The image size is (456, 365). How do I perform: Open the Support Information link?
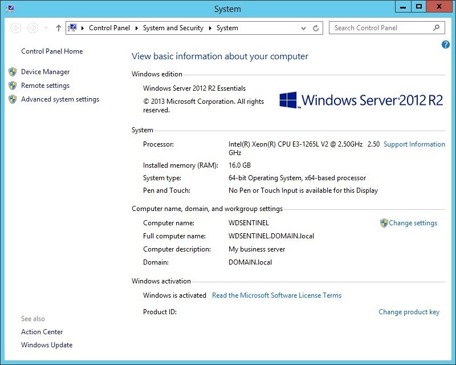[x=414, y=144]
